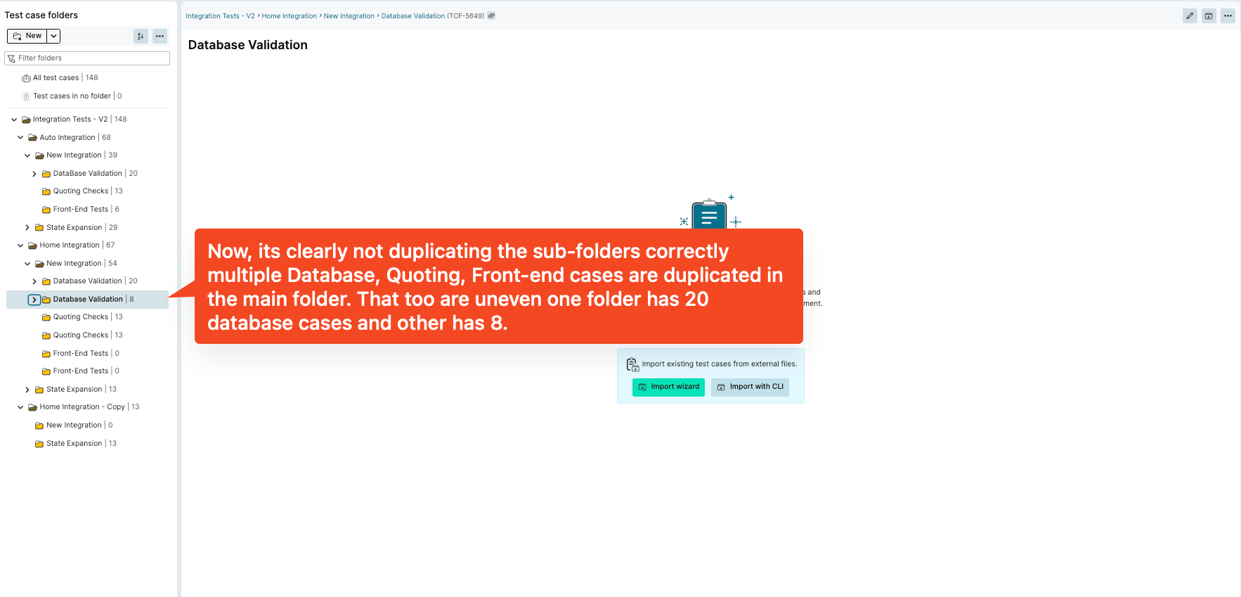The height and width of the screenshot is (597, 1241).
Task: Click New Integration breadcrumb link
Action: click(x=349, y=16)
